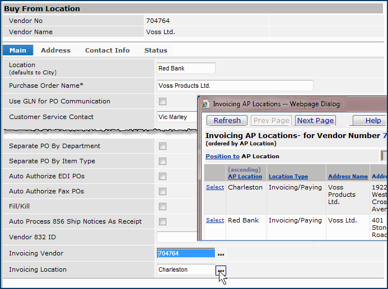388x289 pixels.
Task: Go to the Status tab
Action: pos(156,50)
